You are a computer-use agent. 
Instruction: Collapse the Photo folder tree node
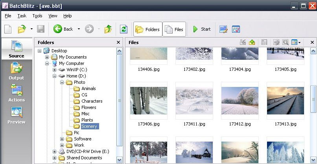[62, 82]
